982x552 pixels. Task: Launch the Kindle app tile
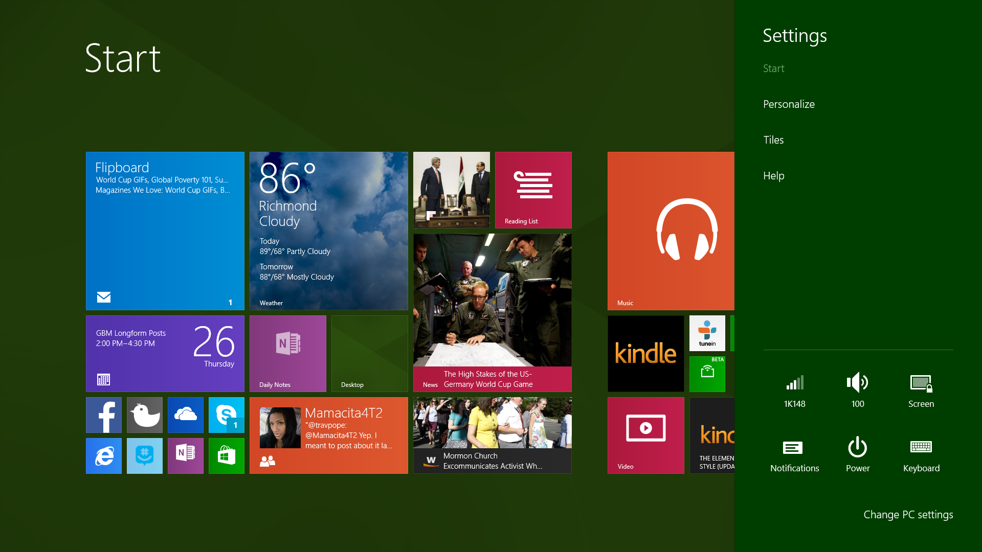pyautogui.click(x=645, y=353)
